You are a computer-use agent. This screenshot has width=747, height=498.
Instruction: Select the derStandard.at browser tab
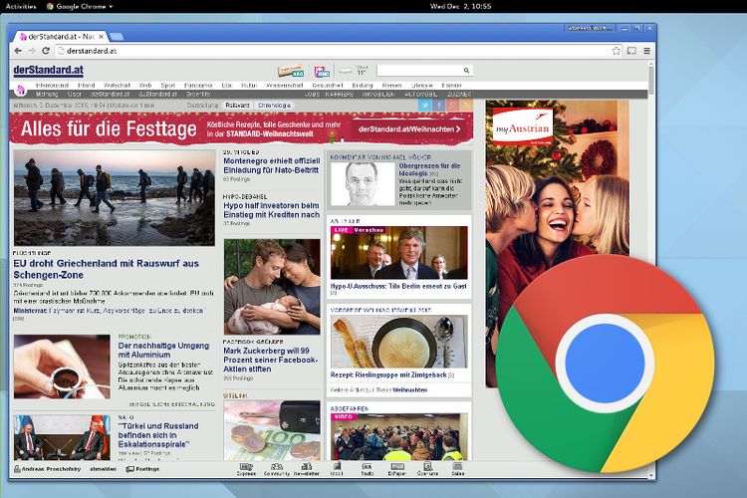pyautogui.click(x=57, y=36)
